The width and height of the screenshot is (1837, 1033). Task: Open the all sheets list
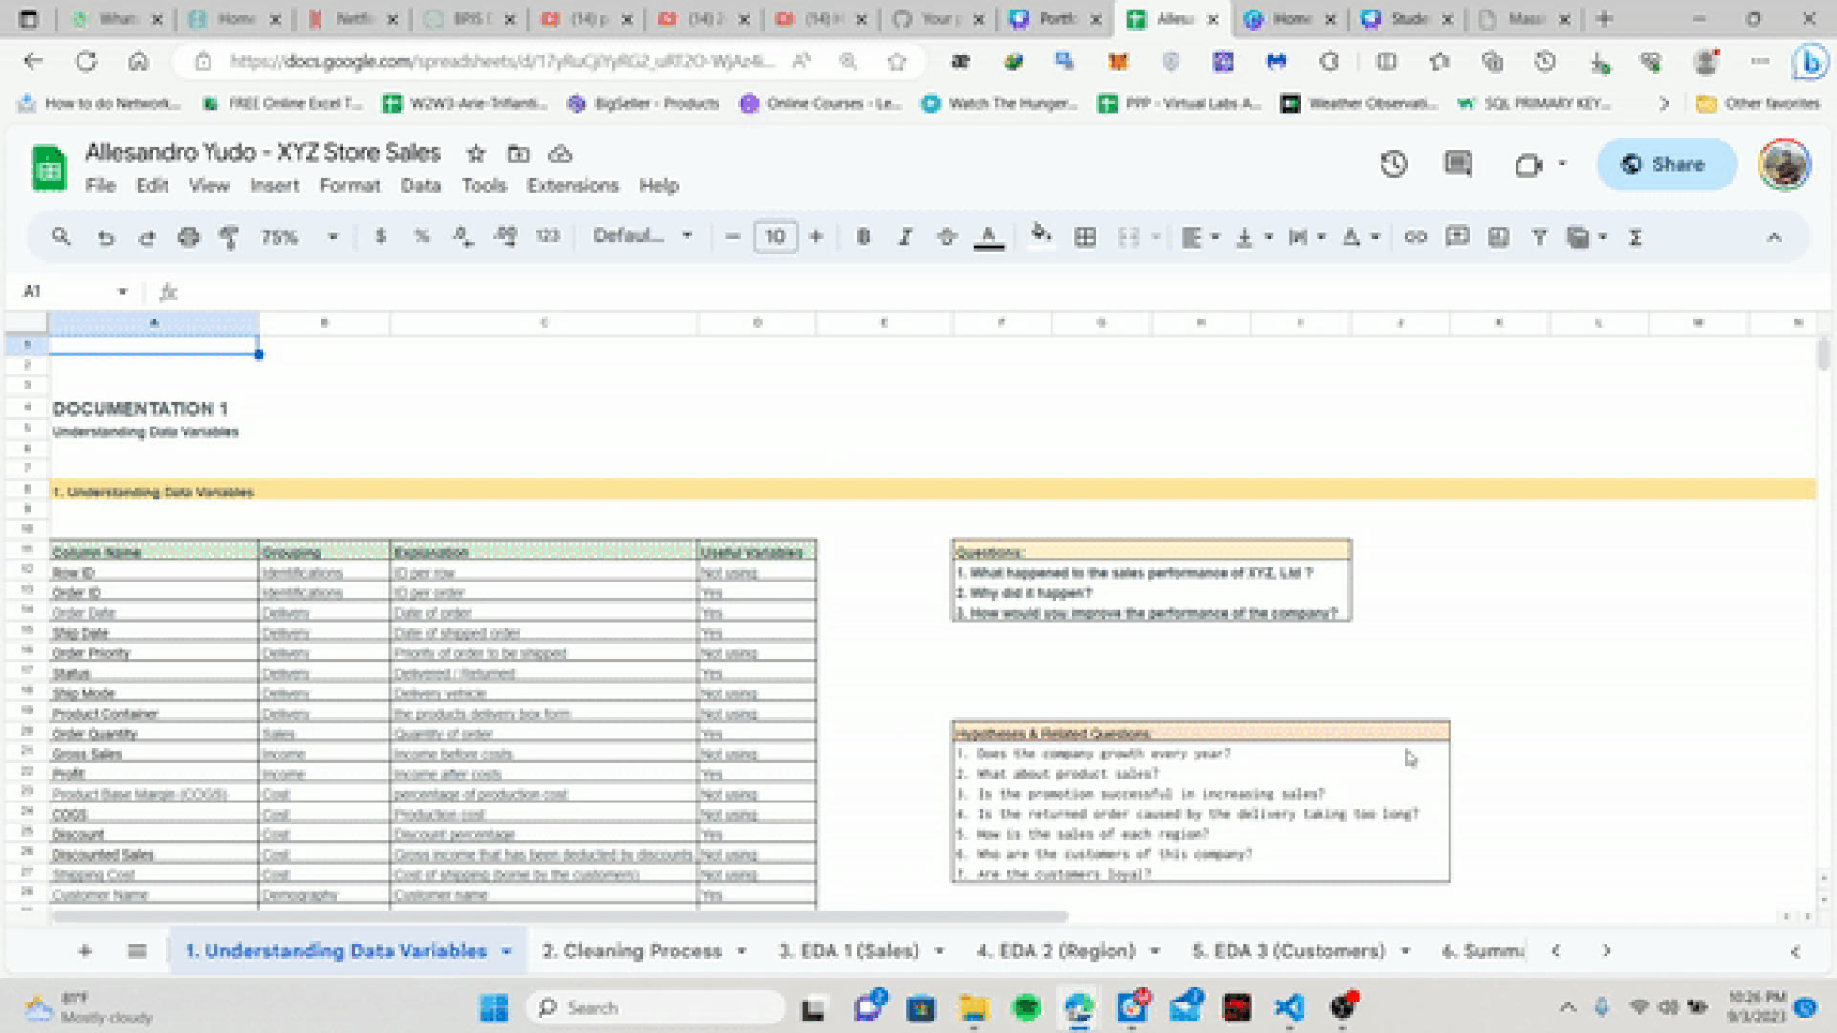tap(137, 951)
